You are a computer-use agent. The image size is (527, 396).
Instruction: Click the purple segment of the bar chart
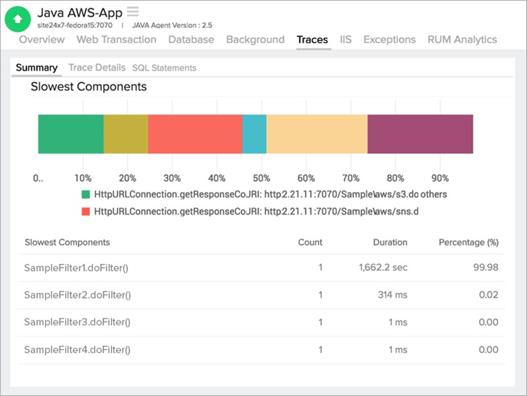pyautogui.click(x=419, y=133)
